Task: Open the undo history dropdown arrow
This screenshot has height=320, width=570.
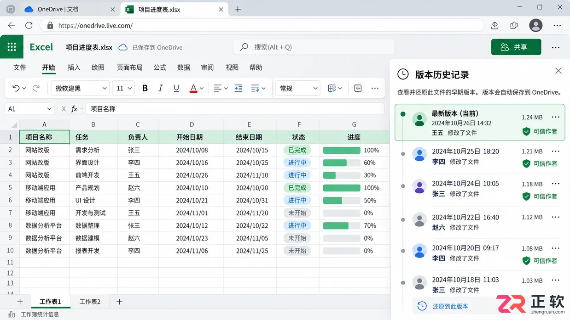Action: tap(24, 89)
